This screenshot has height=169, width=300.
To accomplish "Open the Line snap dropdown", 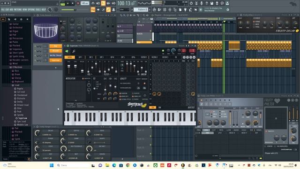I will [x=124, y=9].
